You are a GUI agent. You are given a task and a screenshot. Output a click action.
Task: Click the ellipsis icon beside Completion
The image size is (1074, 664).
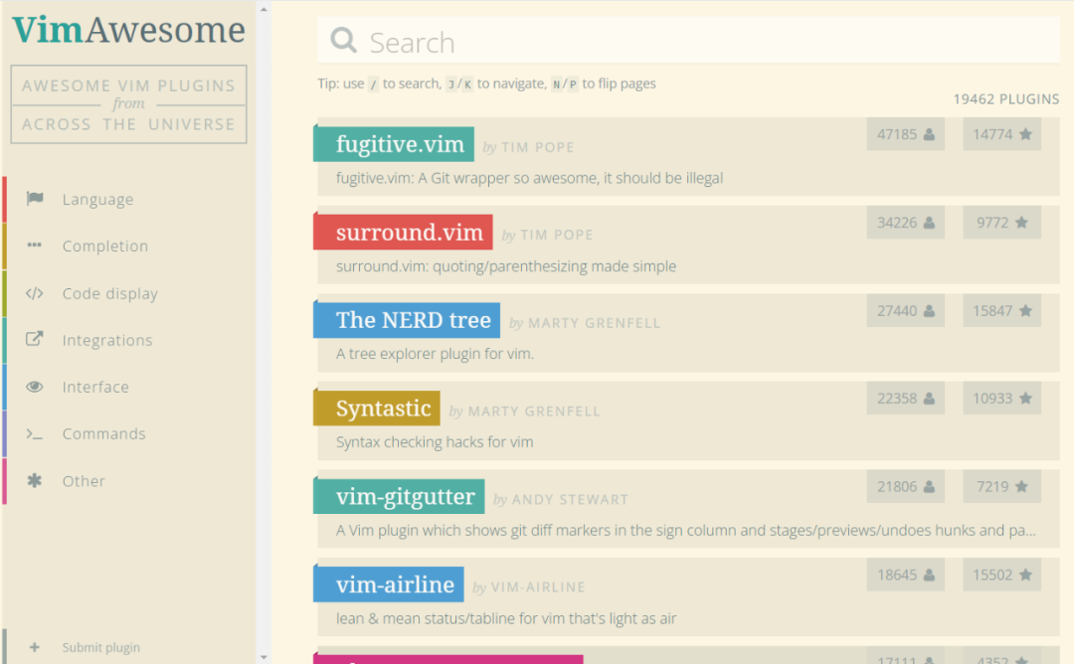(x=35, y=246)
